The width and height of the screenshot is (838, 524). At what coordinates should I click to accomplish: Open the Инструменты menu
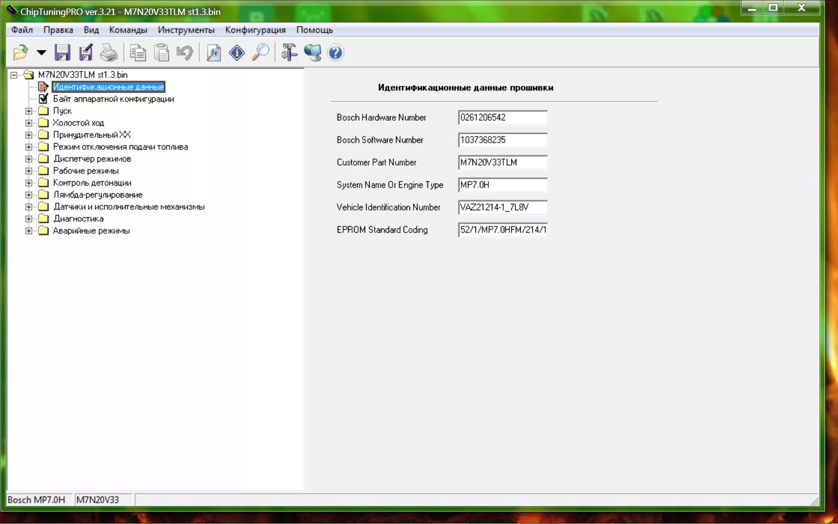pos(186,30)
